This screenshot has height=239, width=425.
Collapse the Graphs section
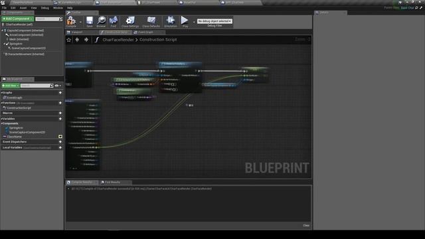[x=2, y=93]
